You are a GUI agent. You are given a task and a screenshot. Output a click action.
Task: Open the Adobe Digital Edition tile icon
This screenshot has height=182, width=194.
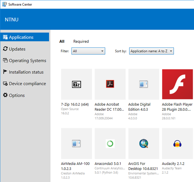tap(143, 84)
